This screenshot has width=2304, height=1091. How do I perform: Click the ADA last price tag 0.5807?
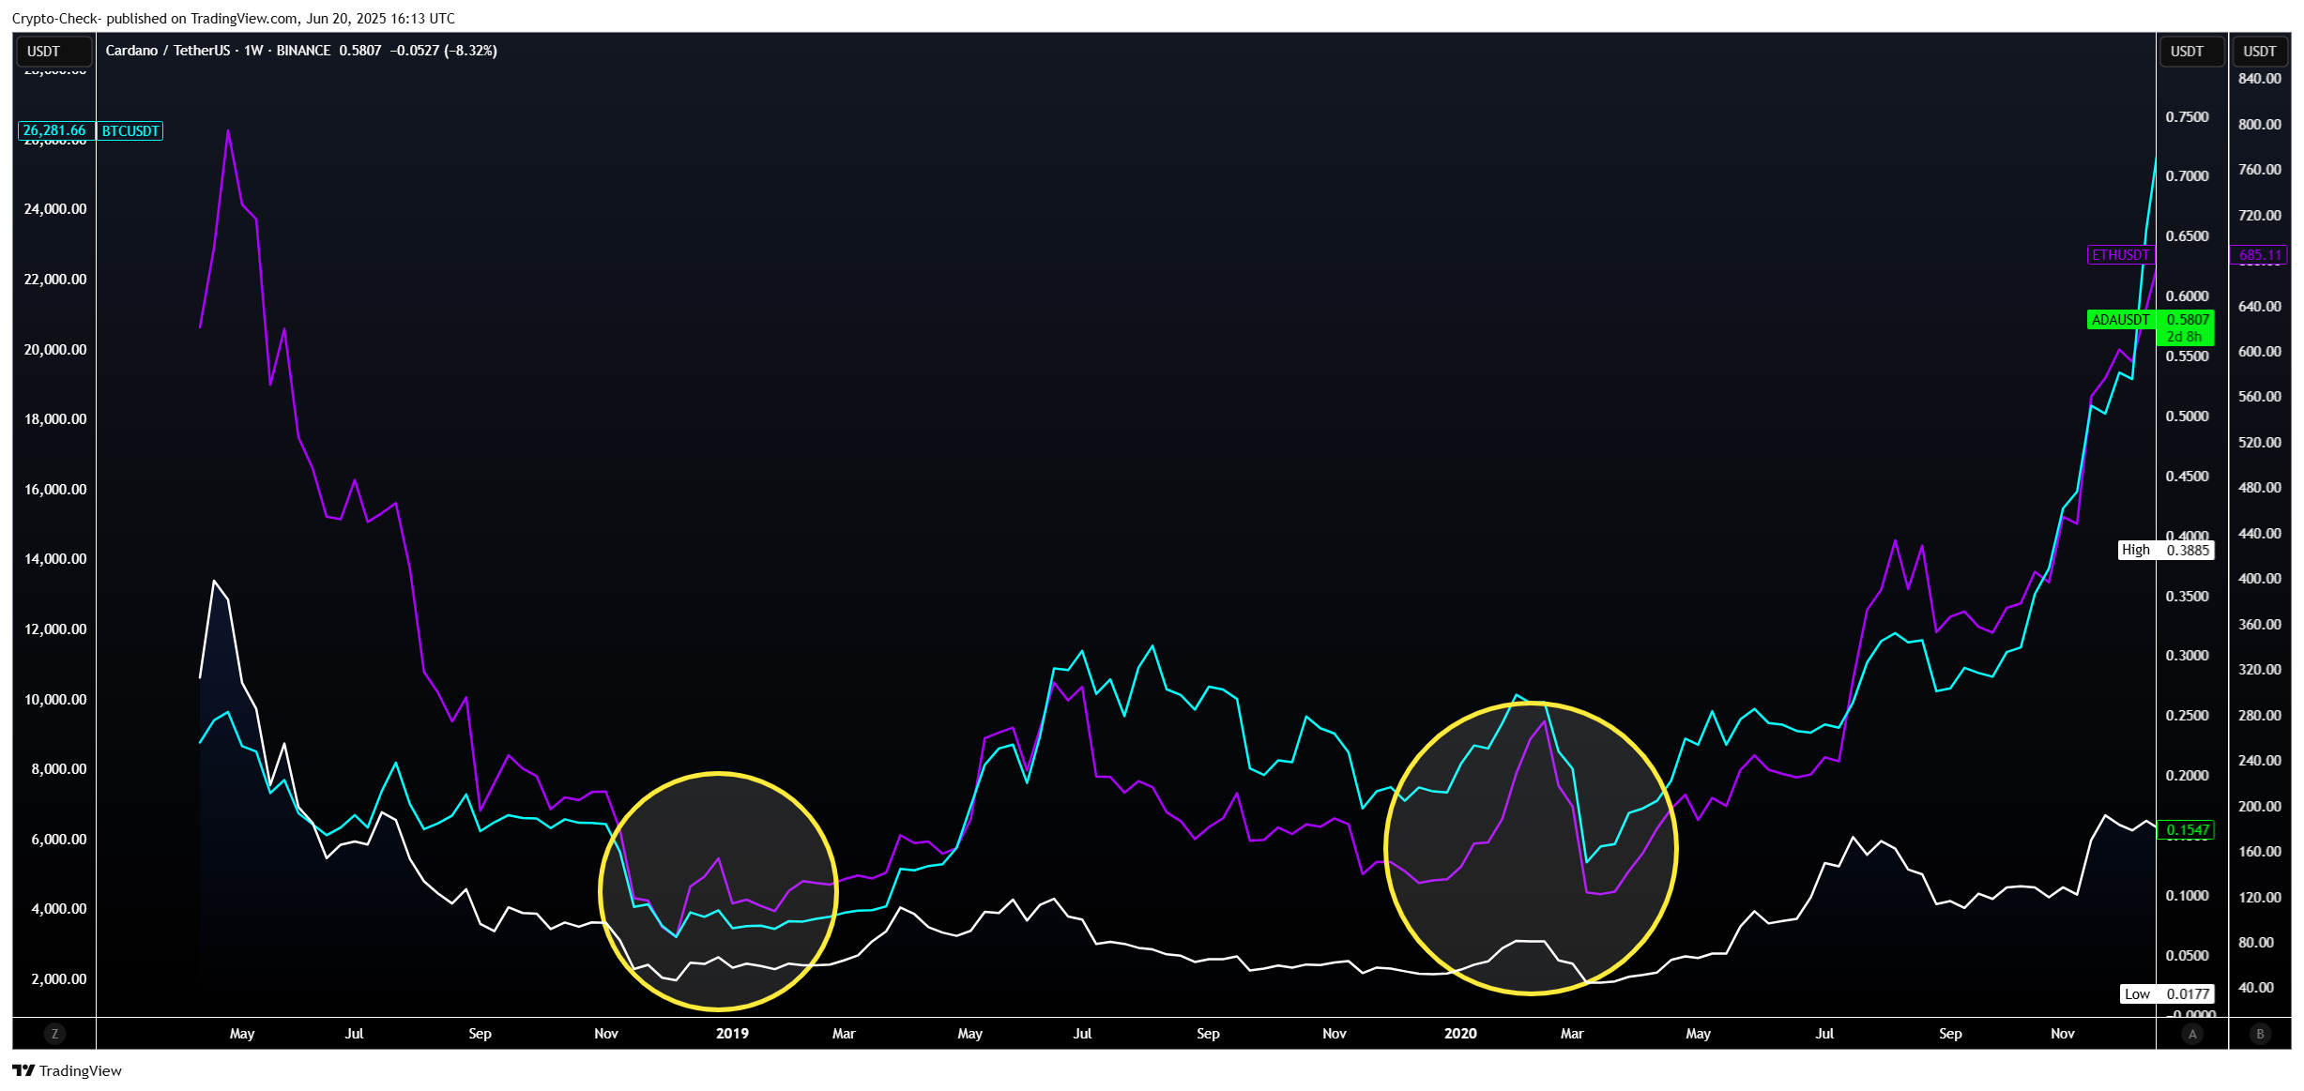[x=2188, y=320]
